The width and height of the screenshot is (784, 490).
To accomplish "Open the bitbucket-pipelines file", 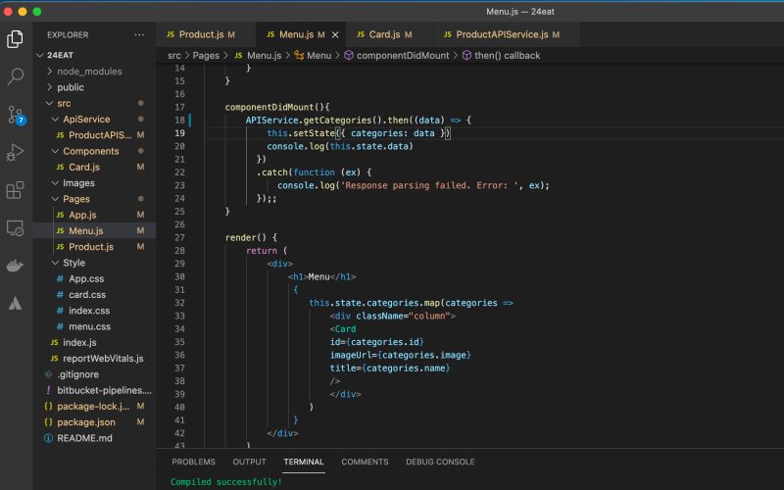I will pyautogui.click(x=94, y=390).
